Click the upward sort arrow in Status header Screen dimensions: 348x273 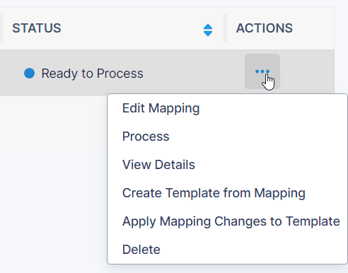[x=208, y=26]
